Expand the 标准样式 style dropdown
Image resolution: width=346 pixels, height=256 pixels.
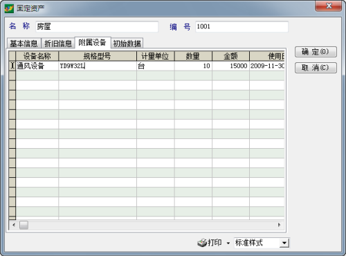[x=284, y=243]
